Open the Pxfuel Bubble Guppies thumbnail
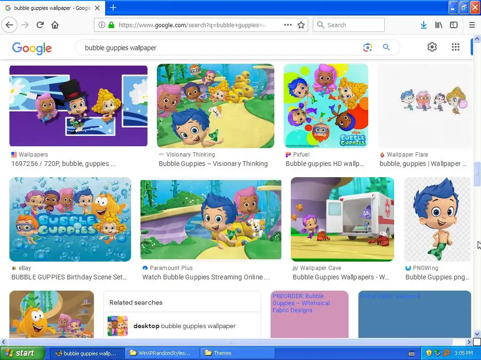Image resolution: width=481 pixels, height=360 pixels. (326, 106)
